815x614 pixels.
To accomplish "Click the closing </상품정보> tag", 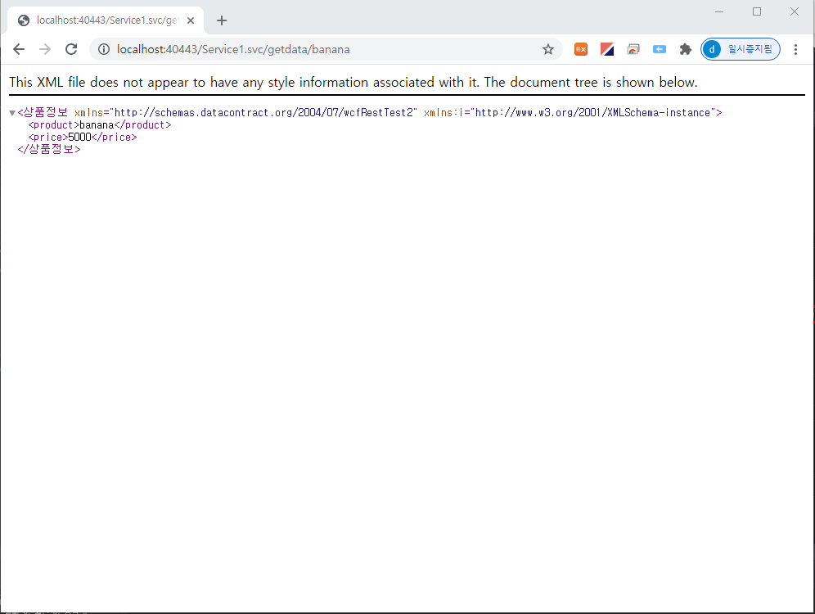I will click(x=49, y=149).
